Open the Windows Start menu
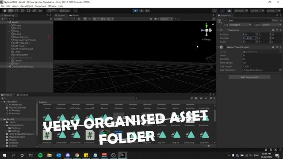The width and height of the screenshot is (283, 159). tap(4, 155)
